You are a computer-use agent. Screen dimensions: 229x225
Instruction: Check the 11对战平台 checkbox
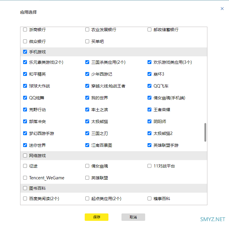(x=149, y=166)
